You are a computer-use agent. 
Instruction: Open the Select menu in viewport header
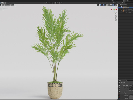coord(6,5)
